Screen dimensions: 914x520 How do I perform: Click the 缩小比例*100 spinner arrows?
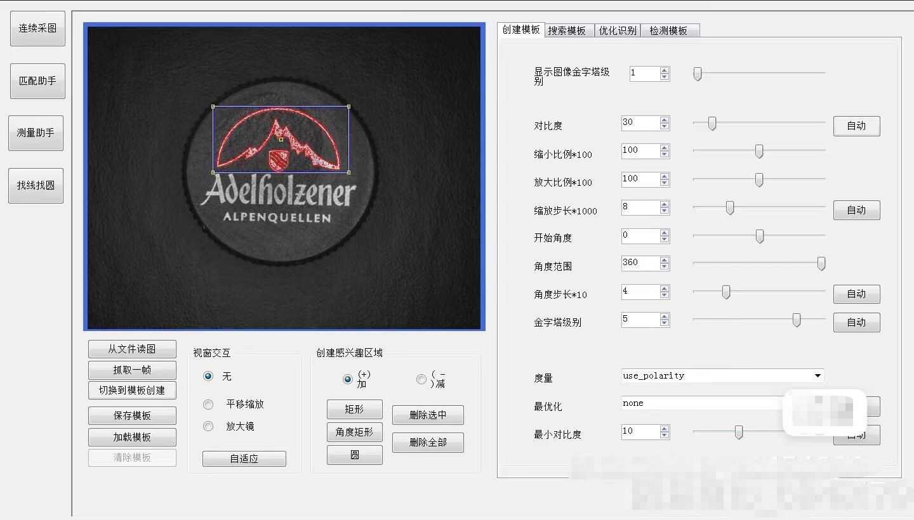[665, 150]
